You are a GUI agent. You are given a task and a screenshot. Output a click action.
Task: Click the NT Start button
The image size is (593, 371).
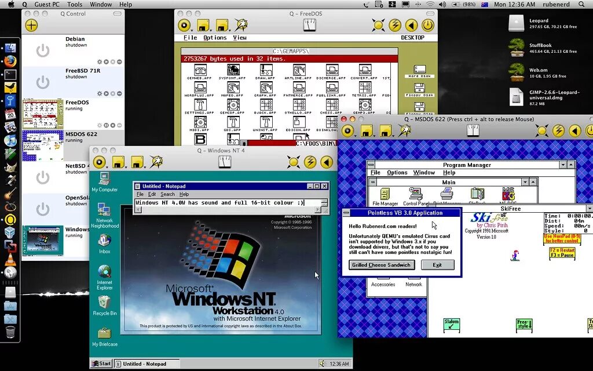click(x=101, y=364)
